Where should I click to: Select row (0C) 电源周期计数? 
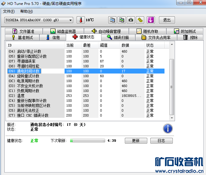[x=86, y=81]
